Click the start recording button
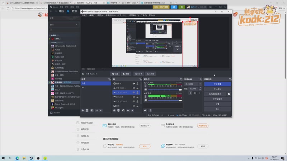 [217, 89]
